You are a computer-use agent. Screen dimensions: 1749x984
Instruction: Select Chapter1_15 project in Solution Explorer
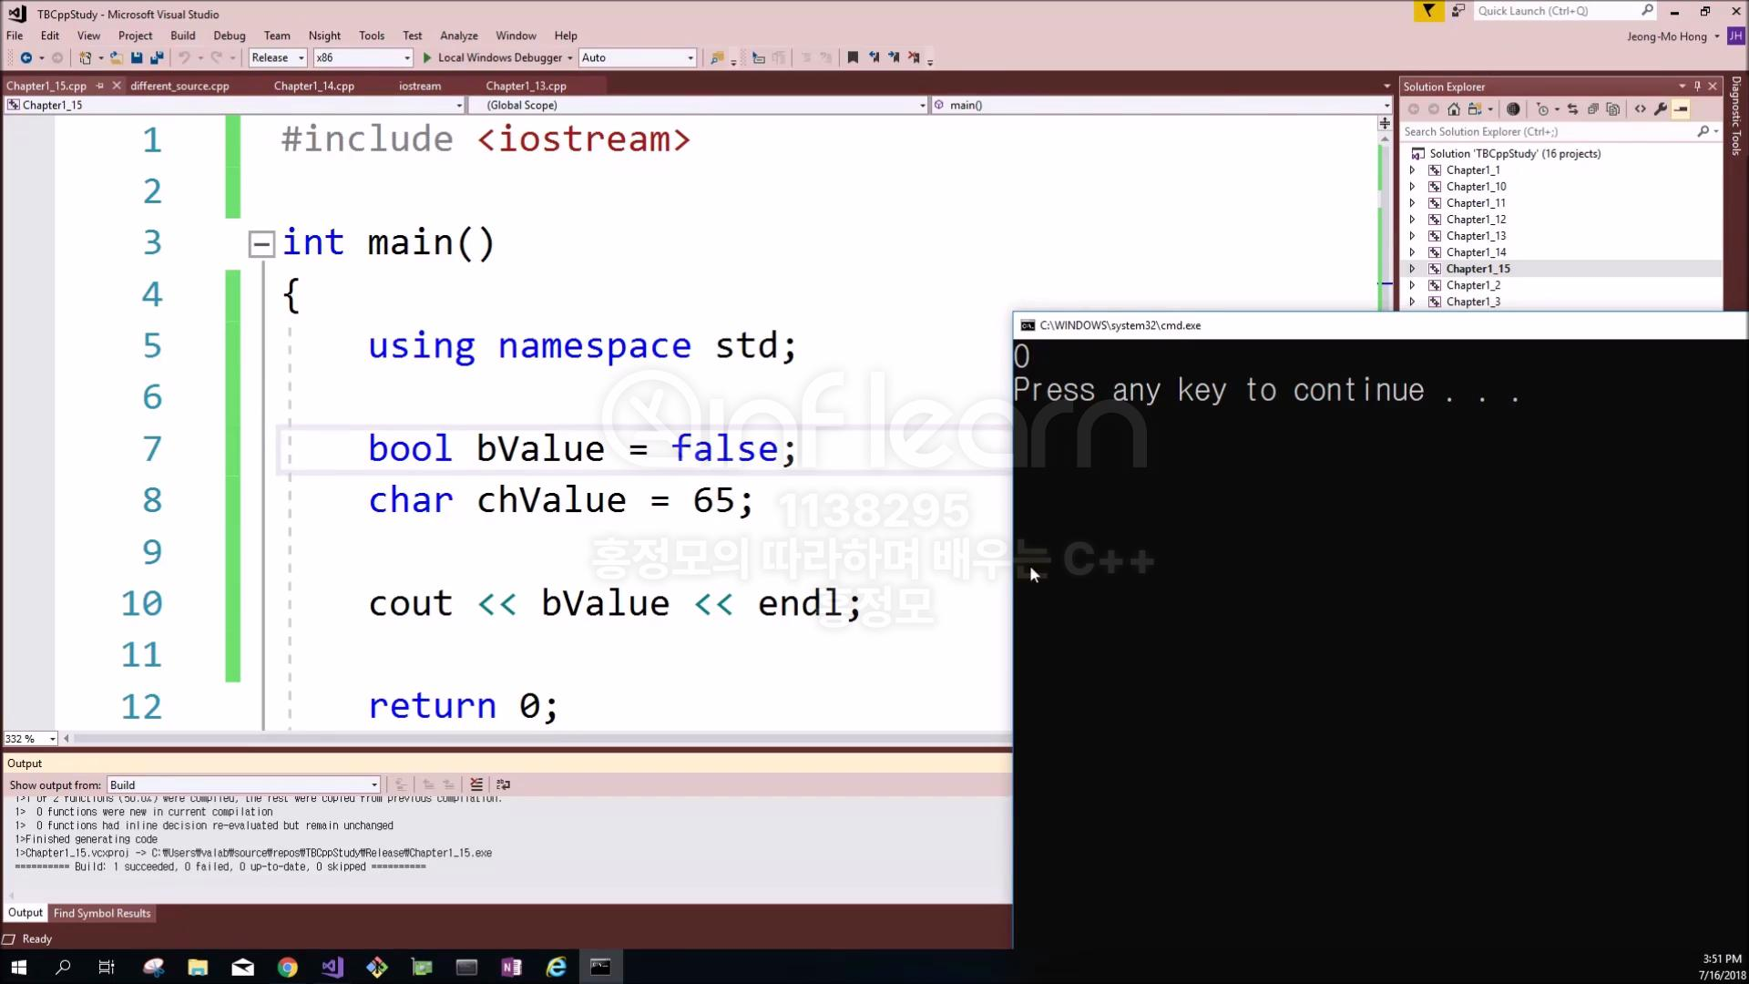[x=1478, y=269]
